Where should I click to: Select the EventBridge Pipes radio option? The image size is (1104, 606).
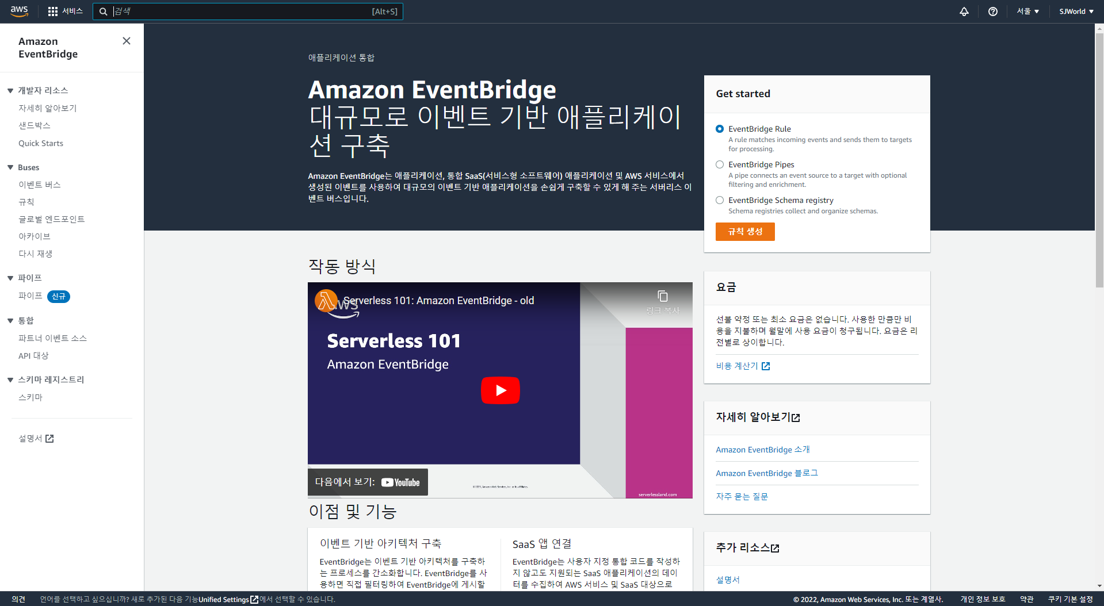(x=720, y=164)
